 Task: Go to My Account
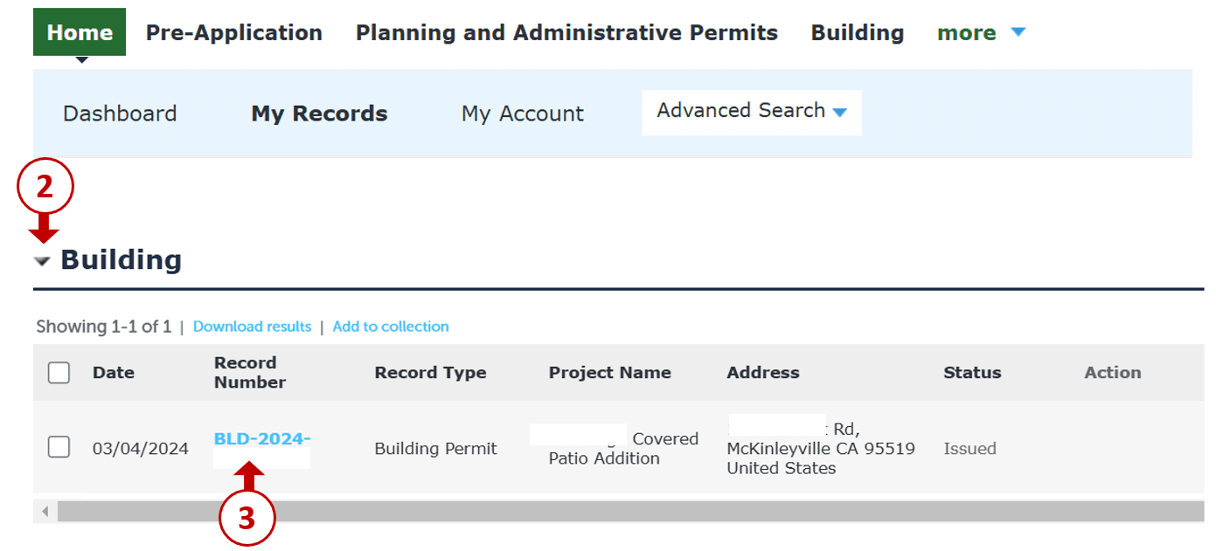tap(522, 114)
